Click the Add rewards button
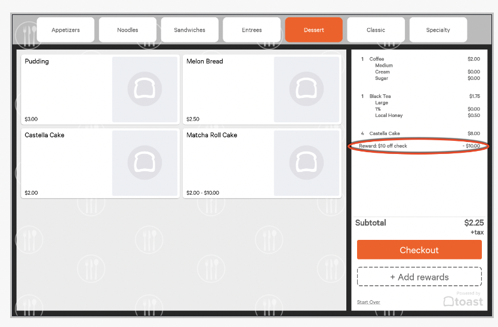This screenshot has height=327, width=498. [x=419, y=277]
